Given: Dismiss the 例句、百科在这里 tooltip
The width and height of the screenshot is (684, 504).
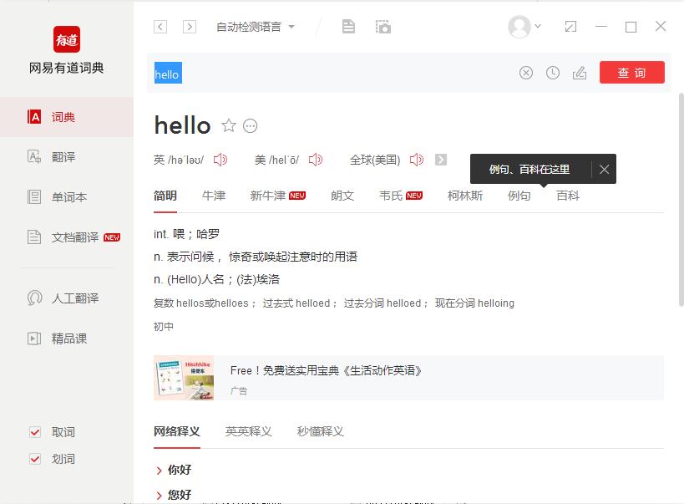Looking at the screenshot, I should 604,169.
